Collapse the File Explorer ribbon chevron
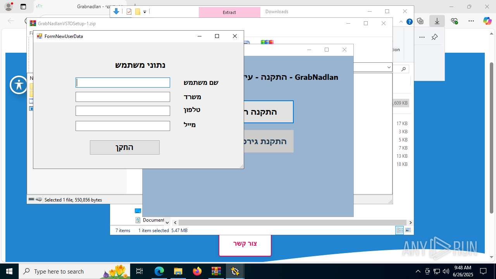Screen dimensions: 496x279 click(402, 22)
